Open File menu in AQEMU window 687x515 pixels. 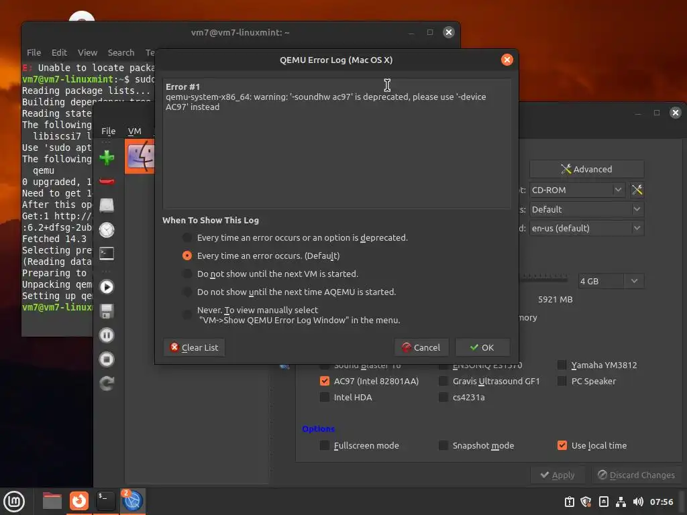(x=109, y=131)
